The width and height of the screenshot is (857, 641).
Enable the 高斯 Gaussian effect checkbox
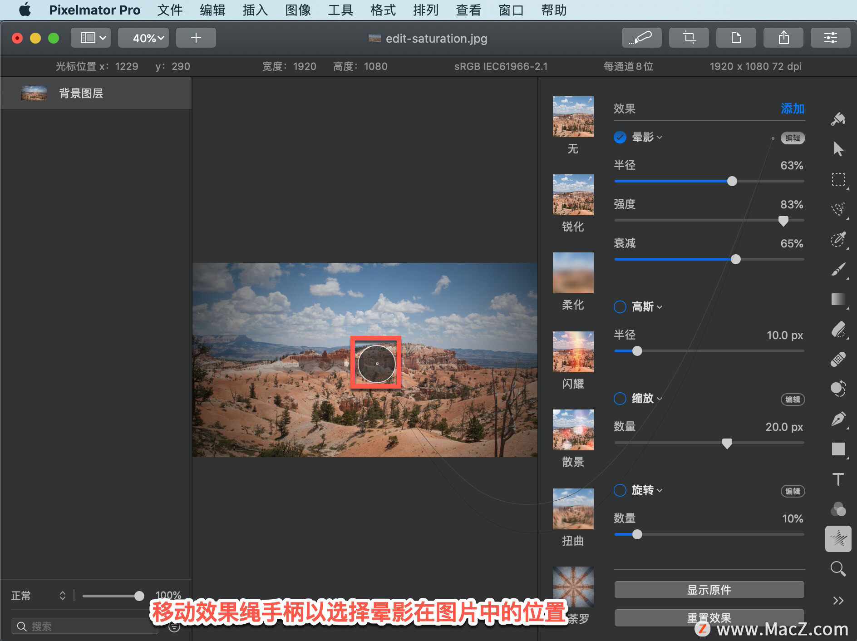pos(620,307)
